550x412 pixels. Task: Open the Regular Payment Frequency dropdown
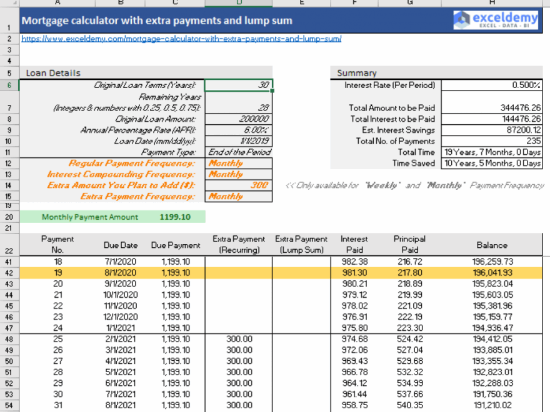coord(239,163)
